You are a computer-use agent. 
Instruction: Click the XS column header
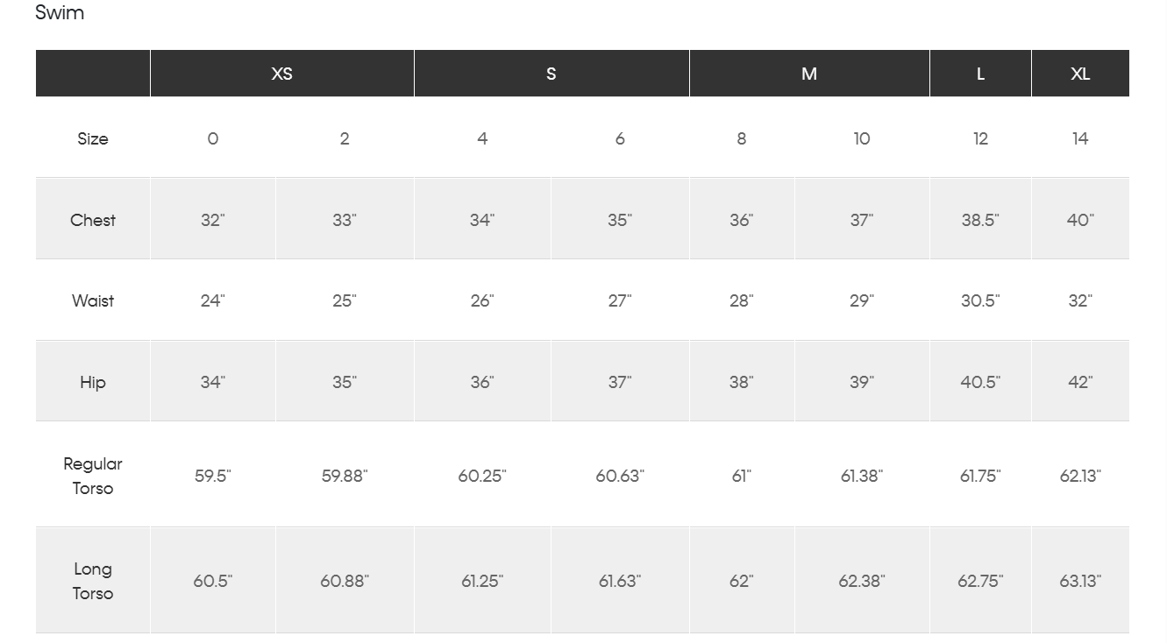point(281,74)
